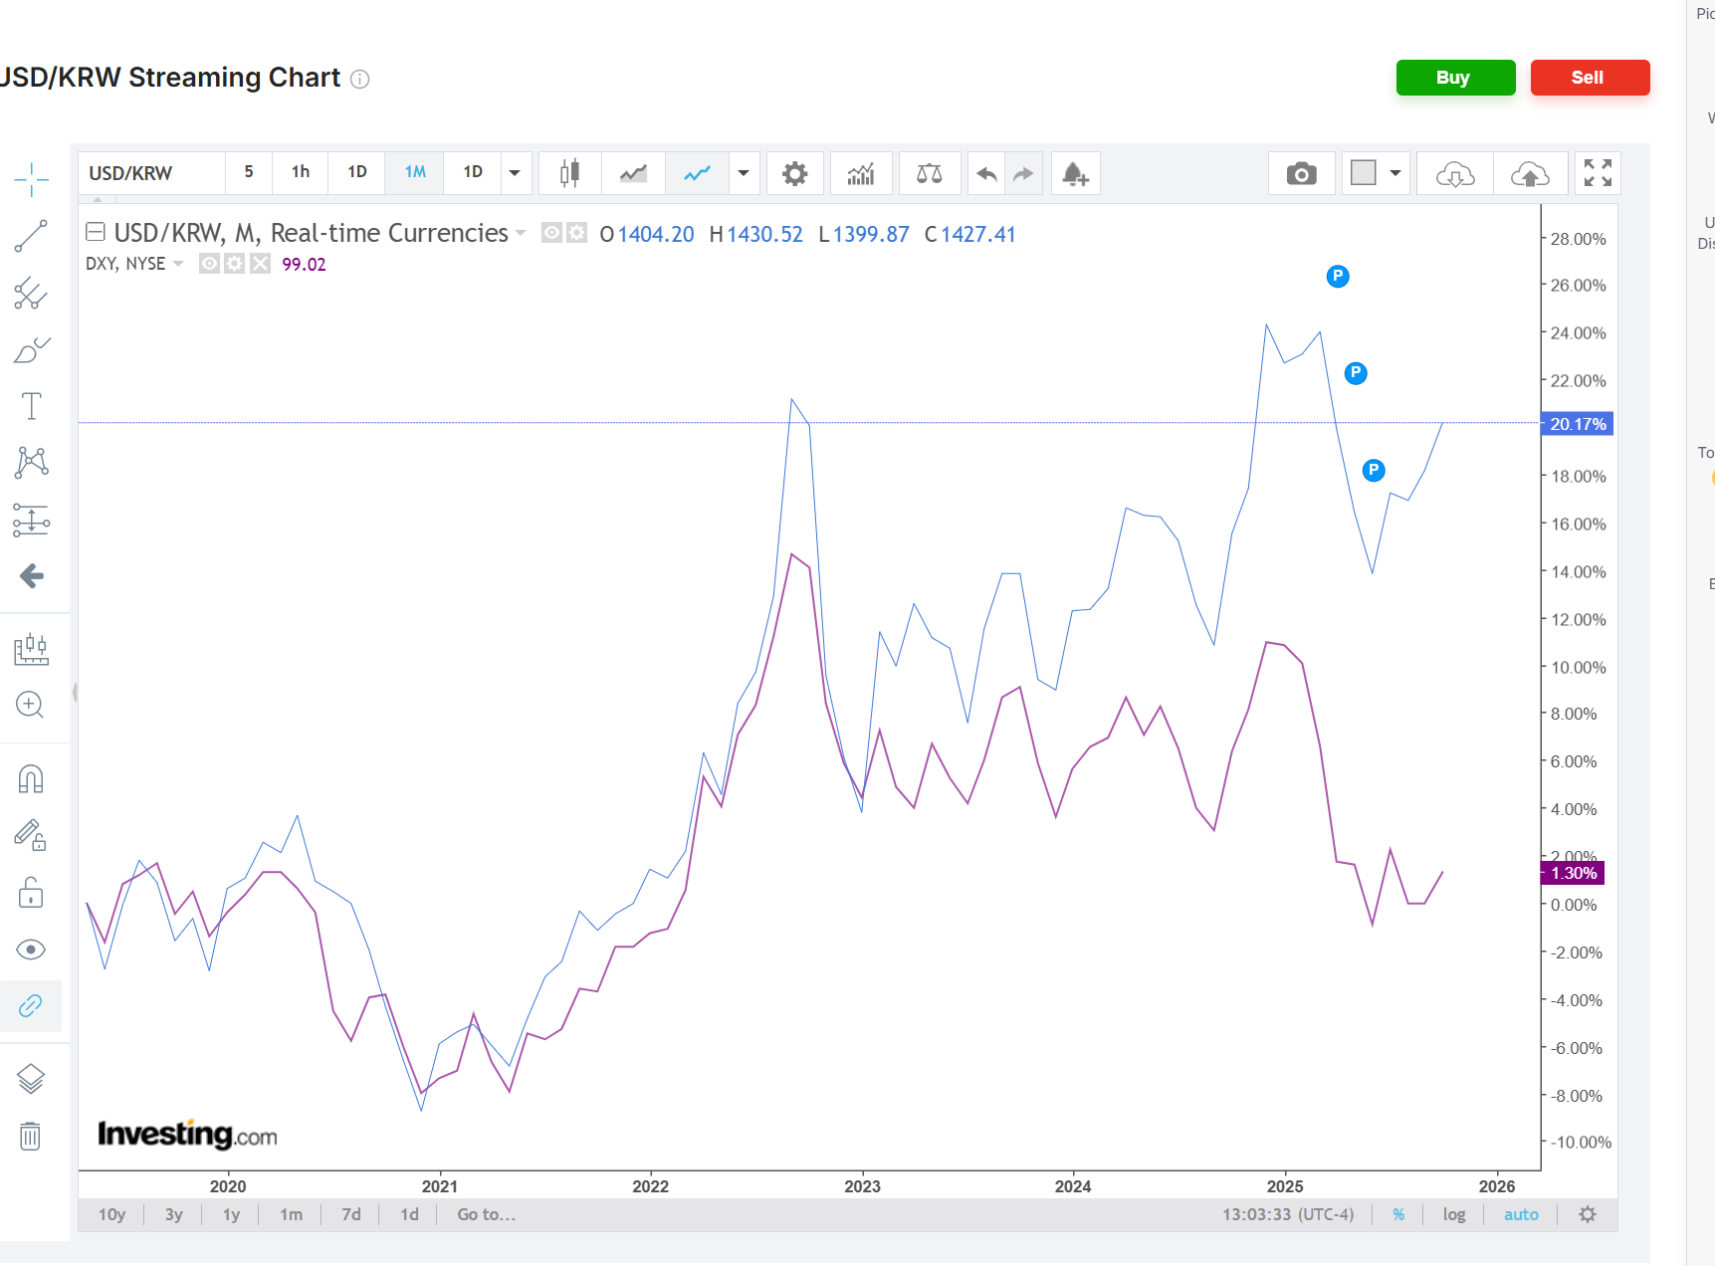
Task: Add alert using the bell icon
Action: (x=1075, y=174)
